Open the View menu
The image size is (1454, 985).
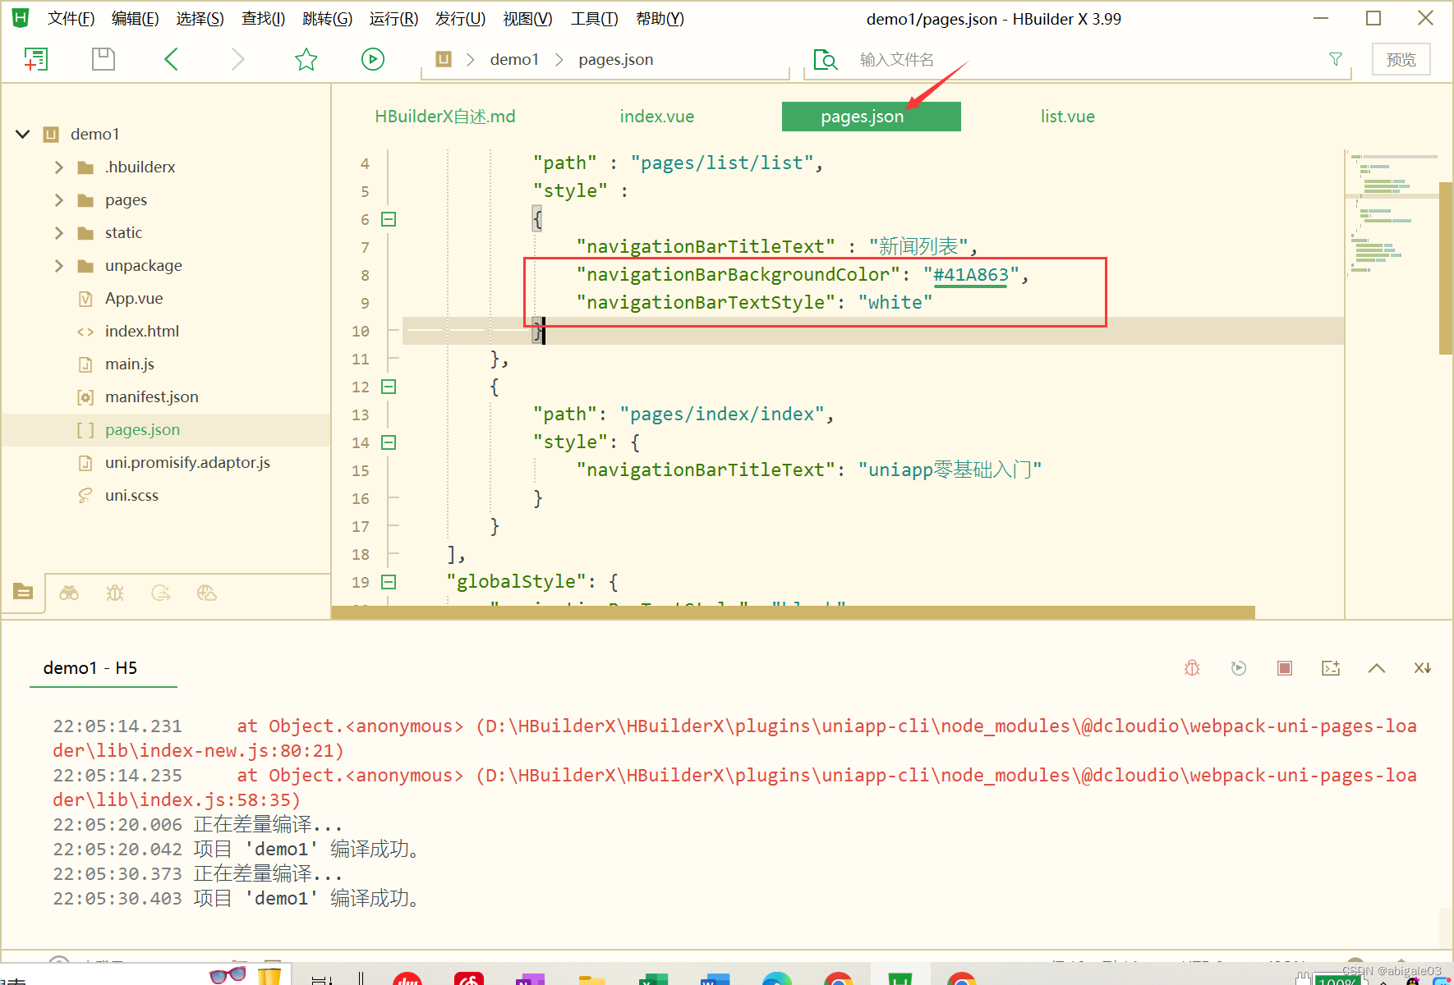(527, 19)
